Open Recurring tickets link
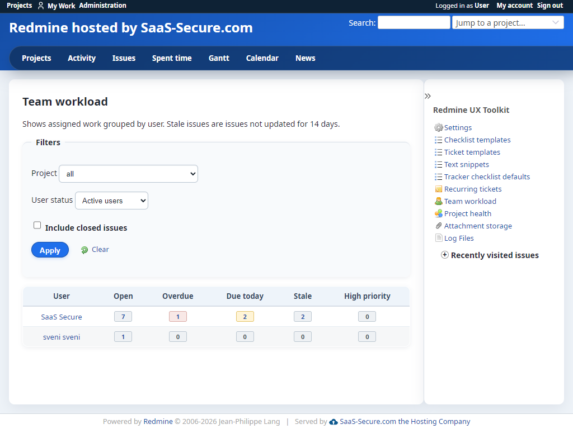 [473, 189]
